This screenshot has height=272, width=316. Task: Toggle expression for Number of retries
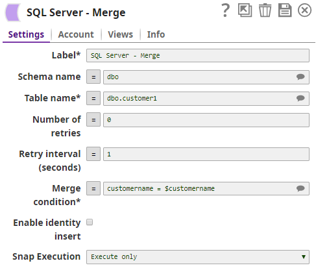[93, 119]
